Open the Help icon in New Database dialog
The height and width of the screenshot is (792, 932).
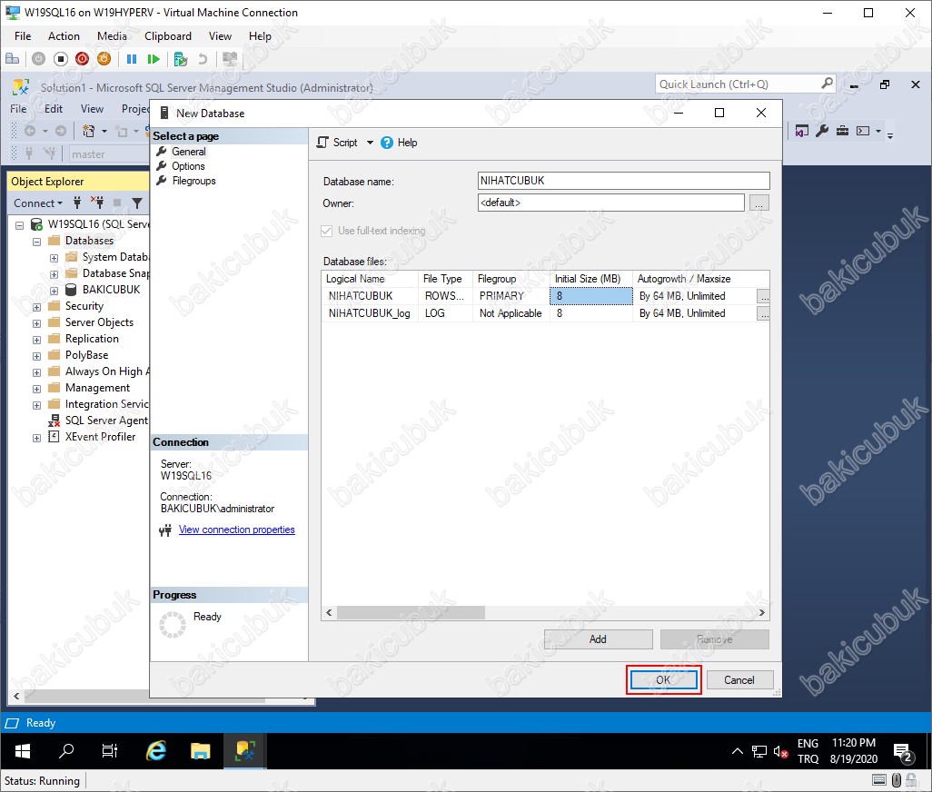point(387,143)
